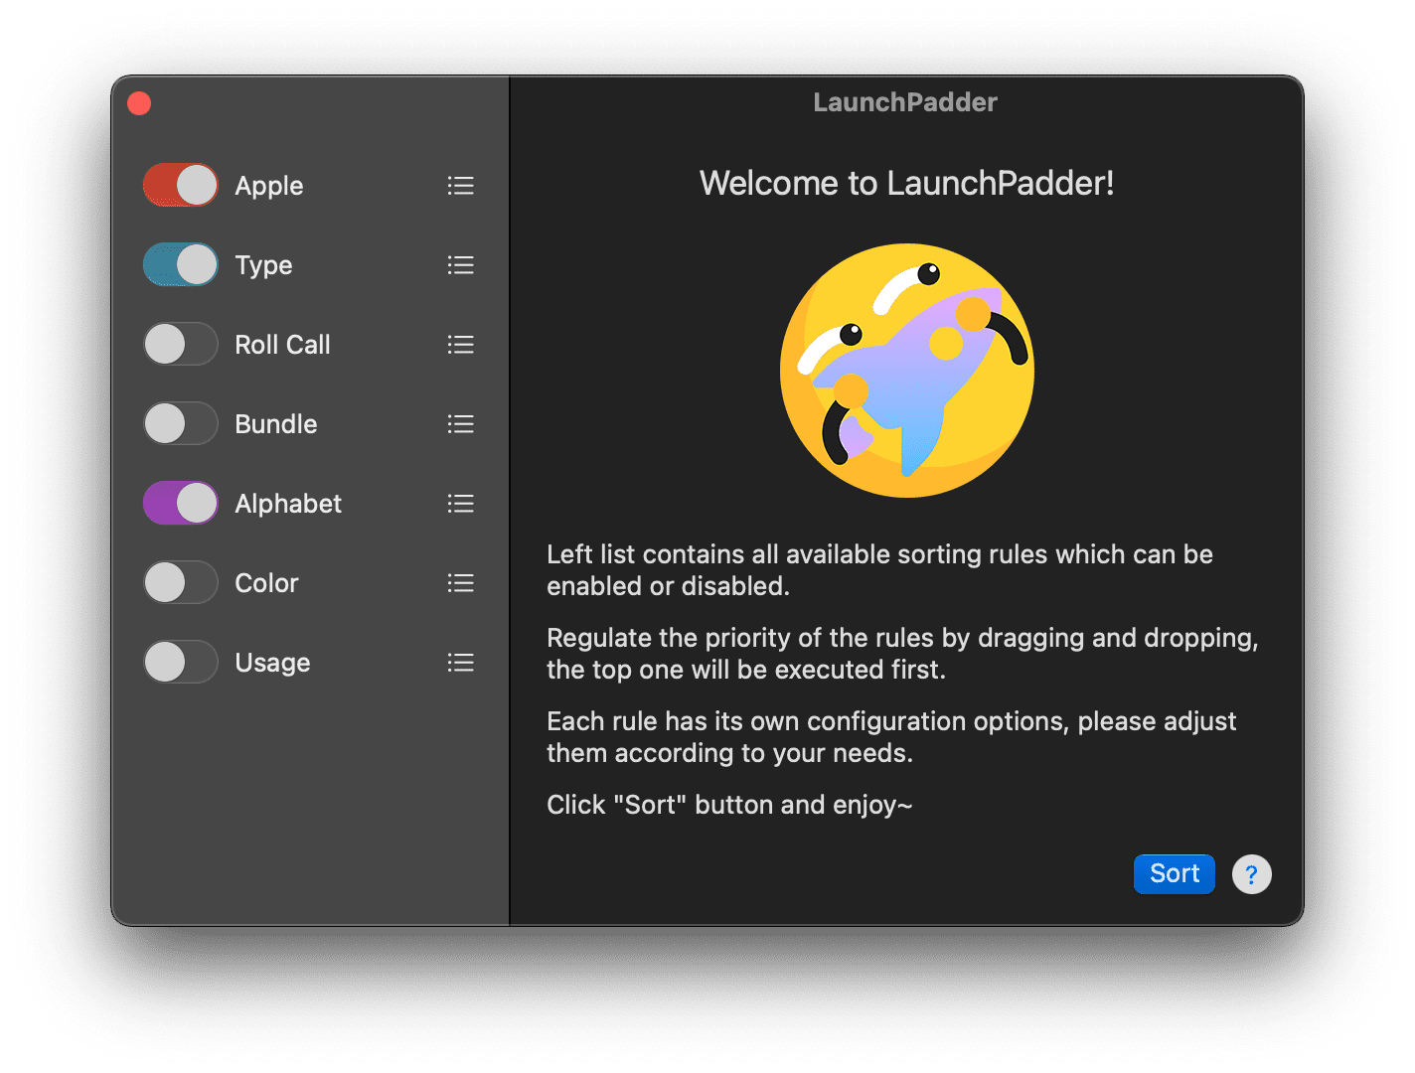Select the Bundle rule label

coord(276,424)
